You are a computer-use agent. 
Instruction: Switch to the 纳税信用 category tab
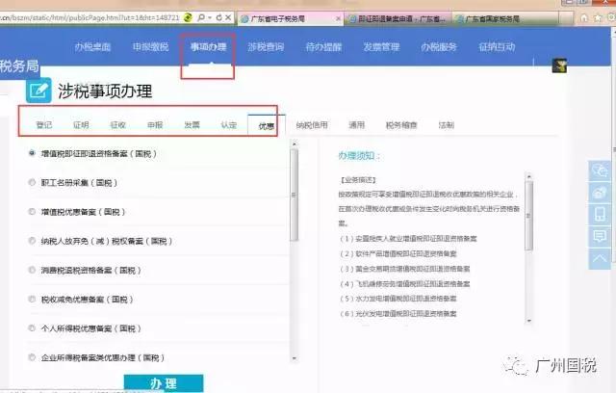[312, 125]
